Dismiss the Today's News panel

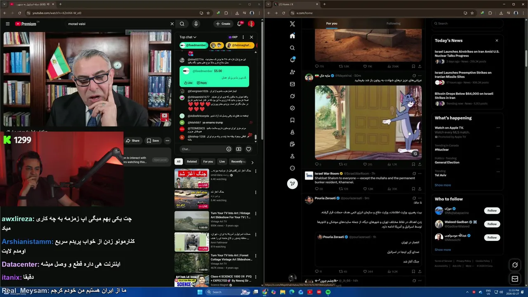click(497, 40)
